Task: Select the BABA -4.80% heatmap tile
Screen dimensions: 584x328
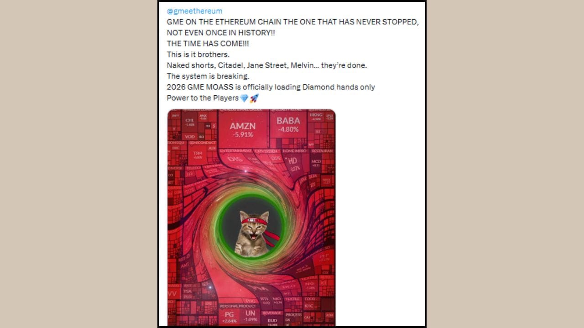Action: [288, 125]
